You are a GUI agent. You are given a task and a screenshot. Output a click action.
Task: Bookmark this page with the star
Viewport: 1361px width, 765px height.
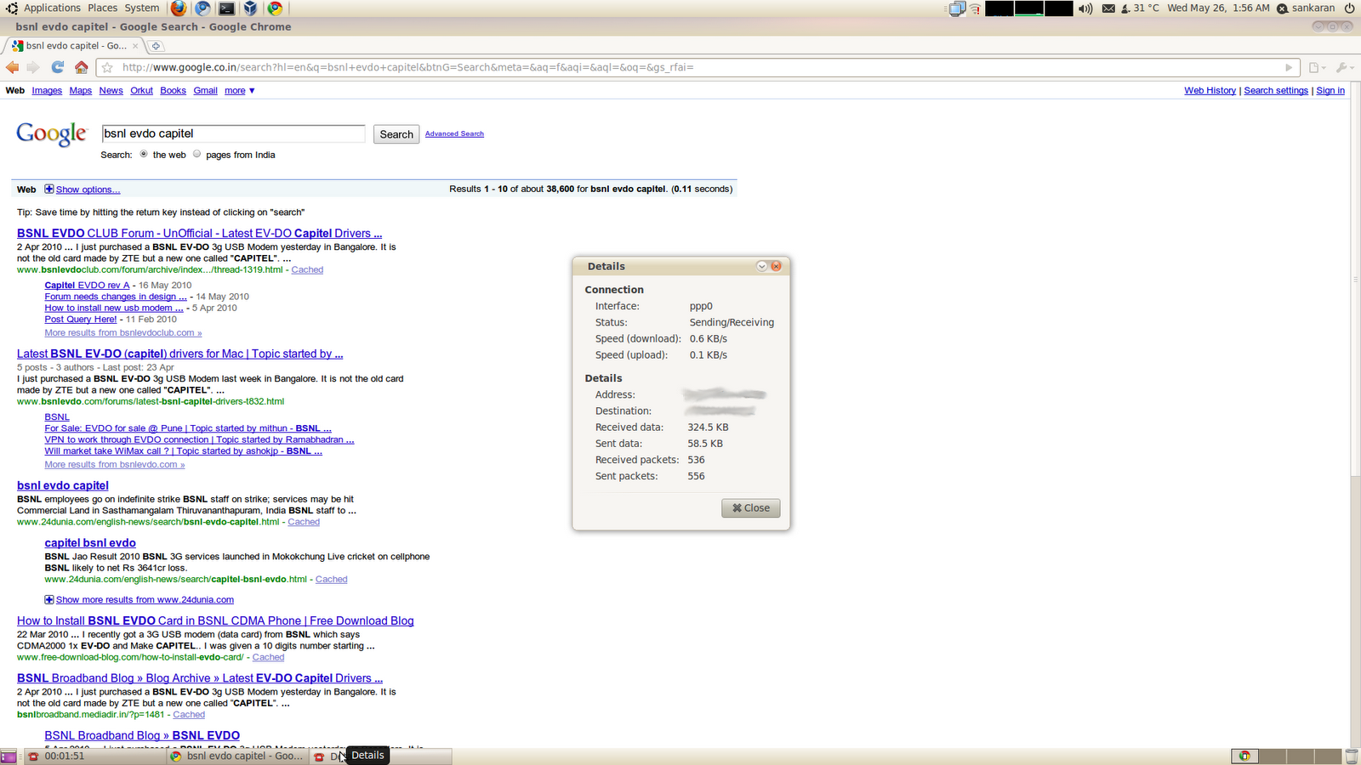tap(107, 67)
